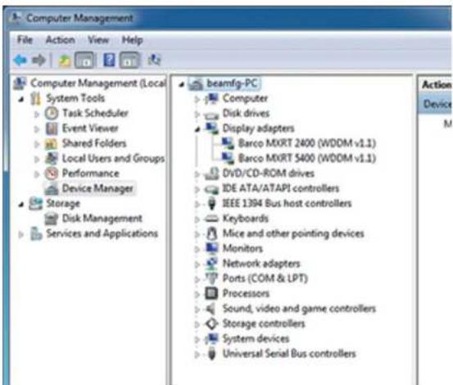Click the Show/Hide Console Tree toolbar icon
This screenshot has height=385, width=453.
(x=84, y=60)
